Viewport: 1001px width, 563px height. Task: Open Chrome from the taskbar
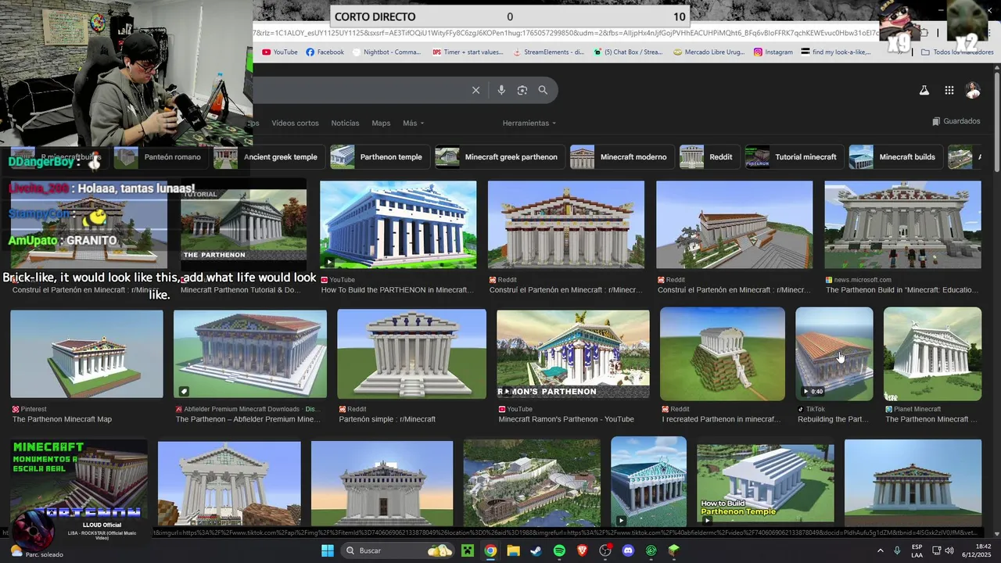[490, 550]
